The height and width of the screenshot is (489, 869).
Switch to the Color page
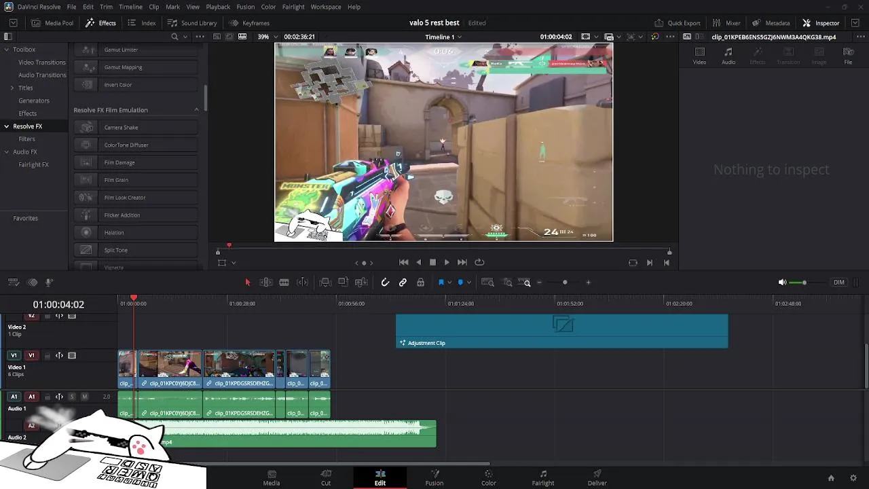(x=489, y=478)
